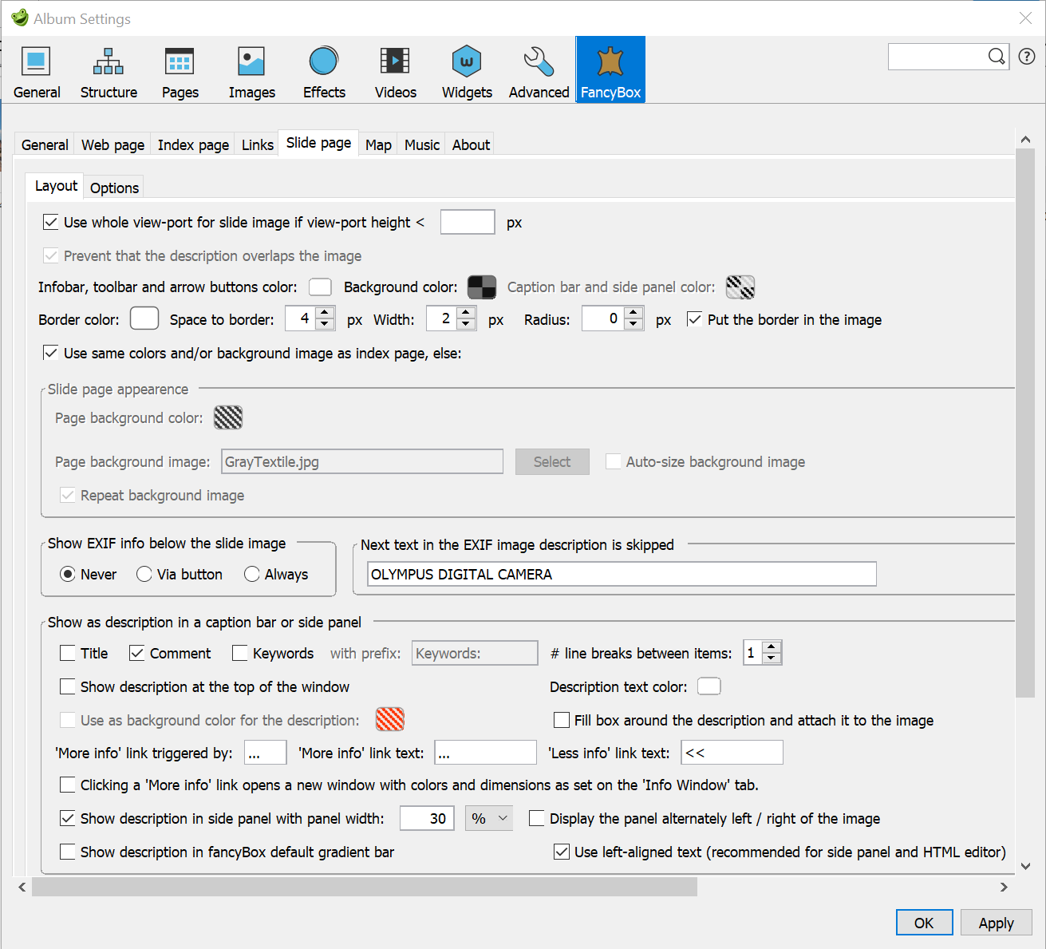Open the Pages settings section
The image size is (1046, 949).
point(180,71)
